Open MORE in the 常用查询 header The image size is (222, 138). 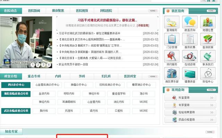click(x=211, y=90)
